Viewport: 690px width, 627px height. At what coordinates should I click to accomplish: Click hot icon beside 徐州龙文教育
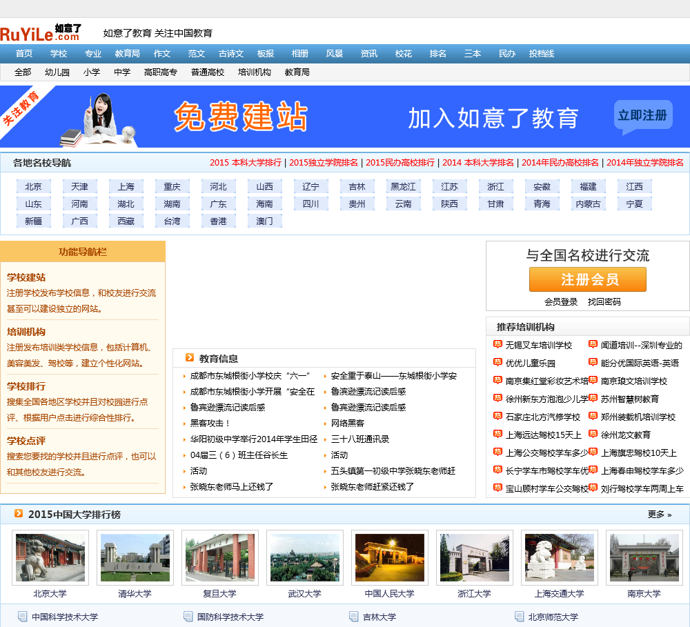pyautogui.click(x=593, y=435)
